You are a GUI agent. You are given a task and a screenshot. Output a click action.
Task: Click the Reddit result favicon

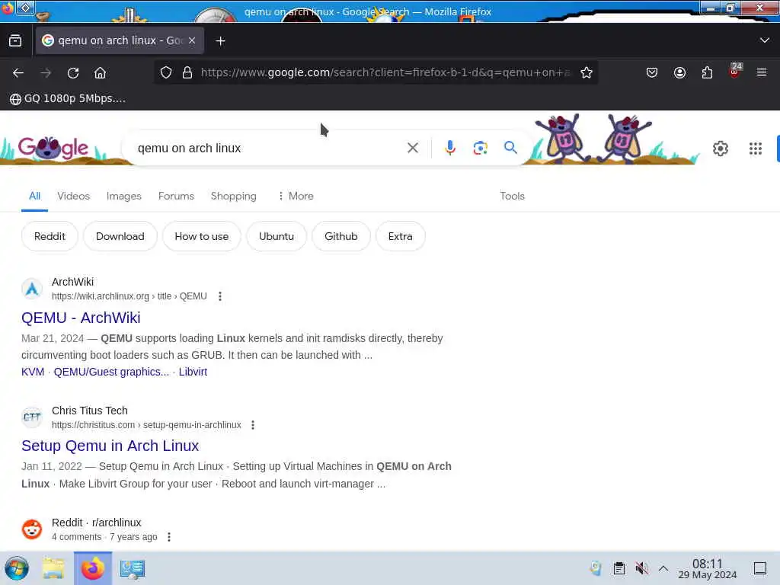(32, 529)
